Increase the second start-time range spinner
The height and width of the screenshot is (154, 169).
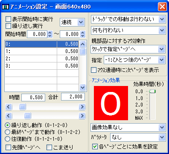pos(83,33)
